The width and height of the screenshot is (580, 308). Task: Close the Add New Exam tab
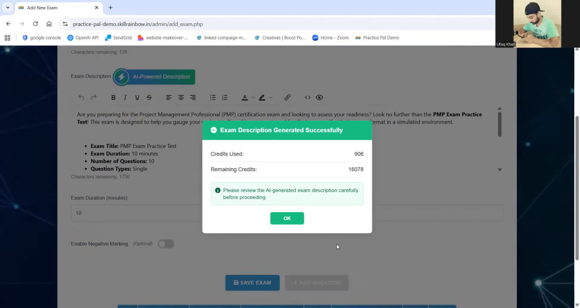coord(96,8)
